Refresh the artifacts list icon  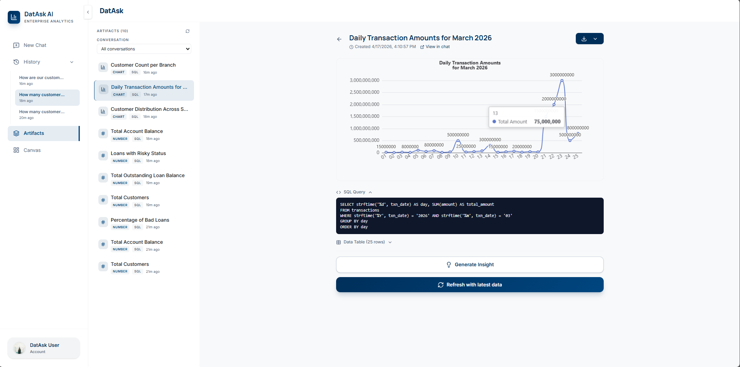coord(187,31)
